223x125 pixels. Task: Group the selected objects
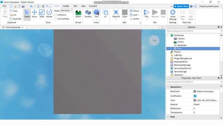(134, 11)
